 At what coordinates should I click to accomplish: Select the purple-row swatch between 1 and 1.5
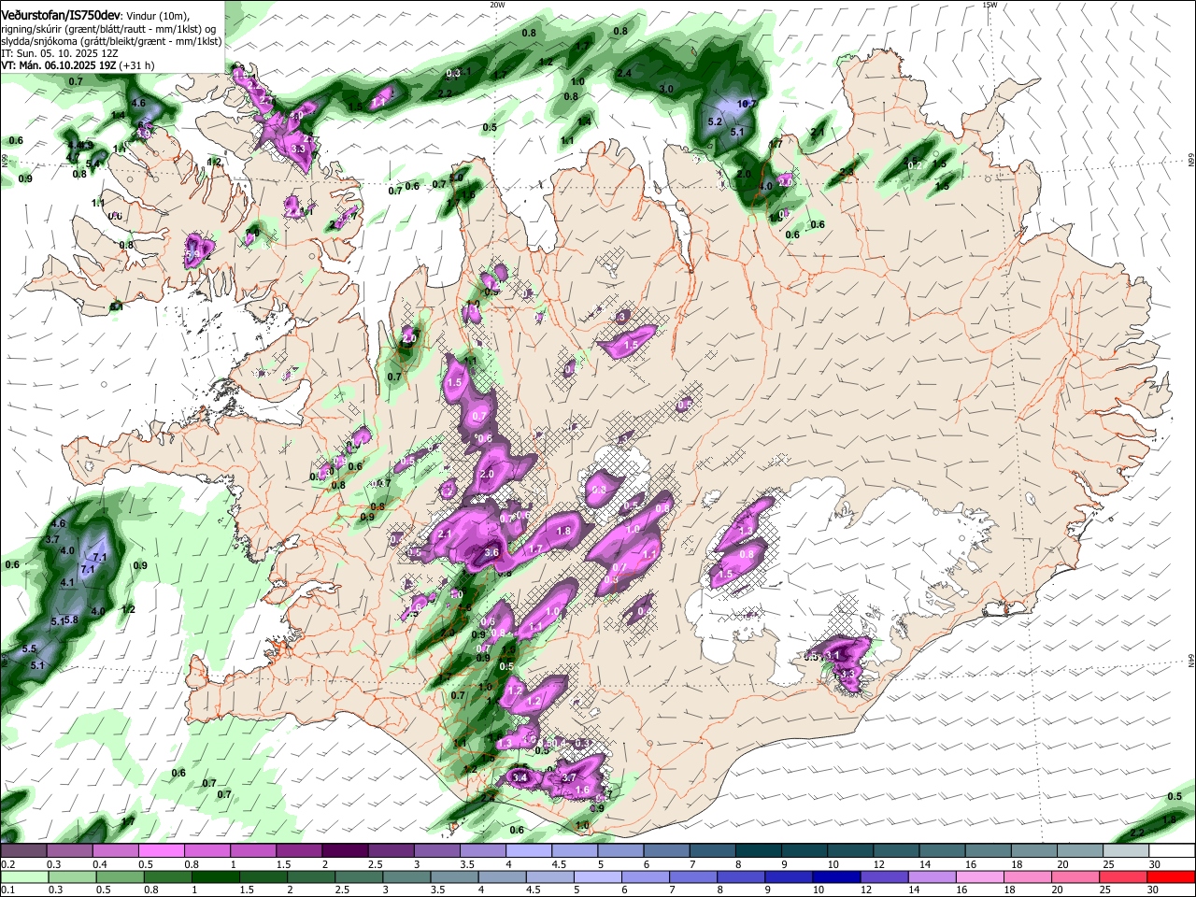coord(253,851)
